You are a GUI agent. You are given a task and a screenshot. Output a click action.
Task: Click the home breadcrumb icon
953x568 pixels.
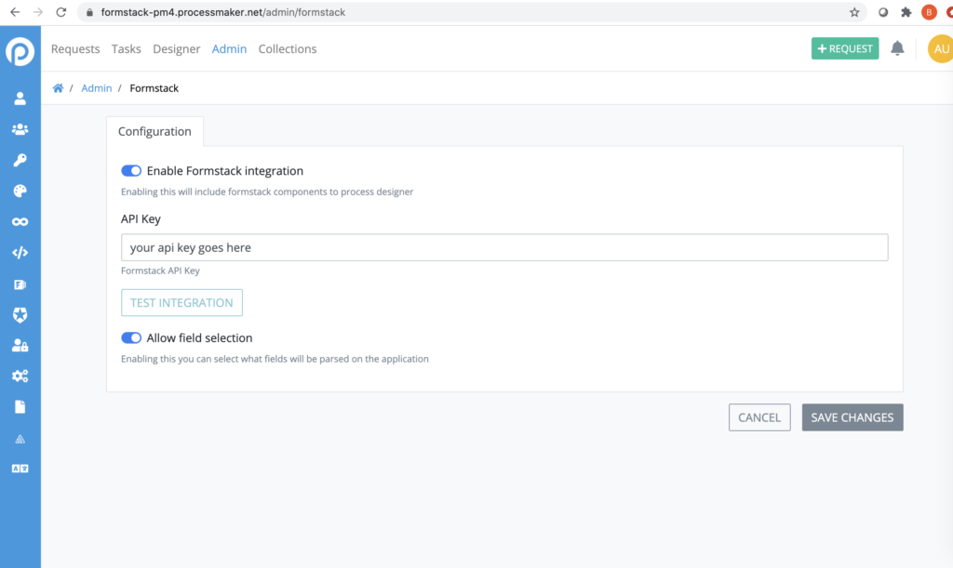point(58,88)
